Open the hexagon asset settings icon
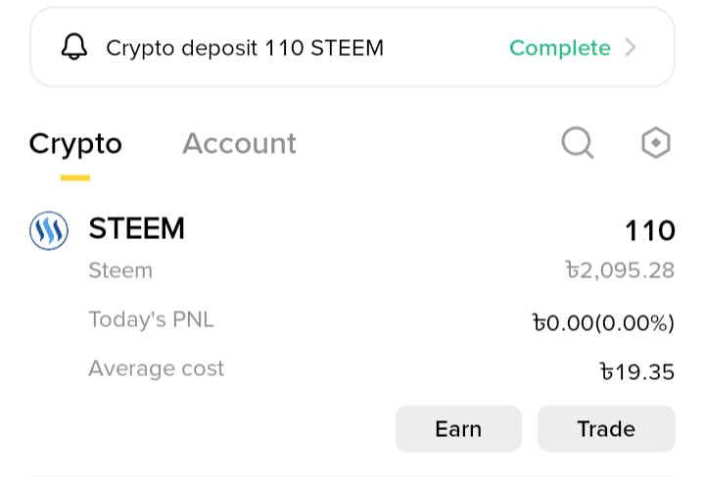 pos(655,143)
